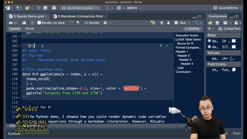
Task: Click the editor toolbar save icon
Action: [x=32, y=23]
